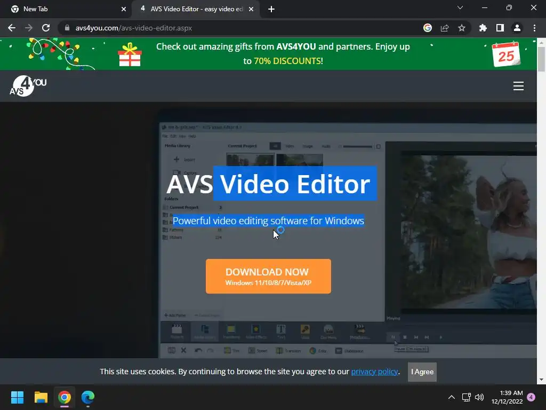The width and height of the screenshot is (546, 410).
Task: Open Chrome's three-dot menu
Action: tap(534, 28)
